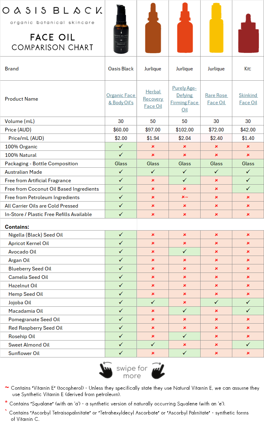Click the Rare Rose Cold Pressed cross
This screenshot has width=264, height=423.
point(216,206)
